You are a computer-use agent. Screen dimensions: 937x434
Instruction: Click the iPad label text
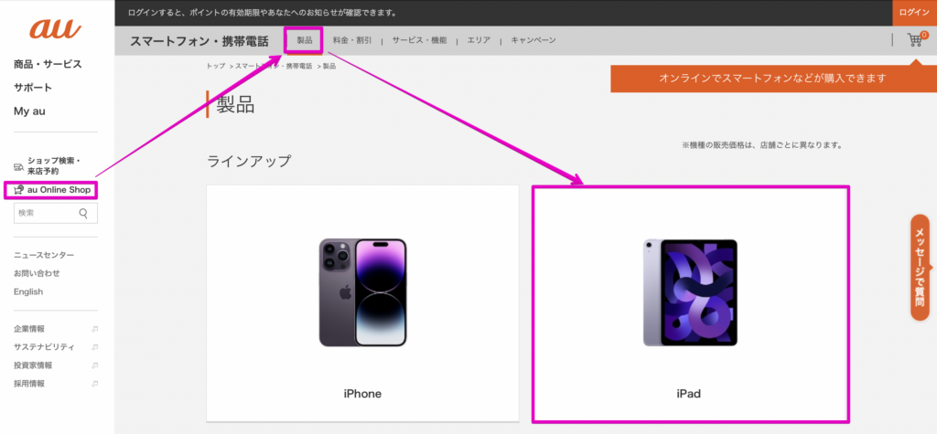tap(688, 394)
